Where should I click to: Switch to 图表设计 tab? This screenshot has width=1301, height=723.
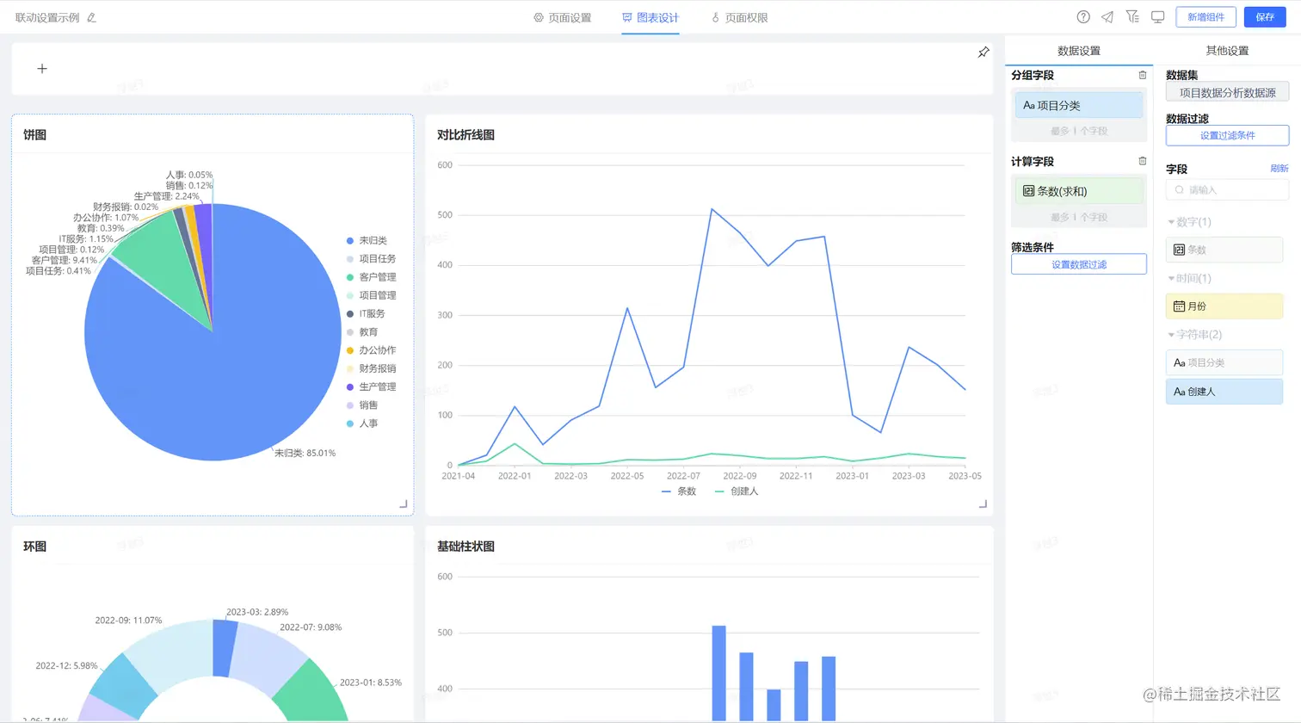tap(650, 17)
